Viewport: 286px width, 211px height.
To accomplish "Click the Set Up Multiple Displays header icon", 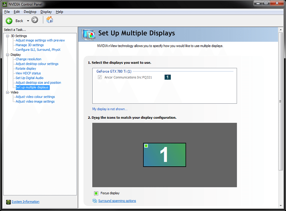I will 89,35.
